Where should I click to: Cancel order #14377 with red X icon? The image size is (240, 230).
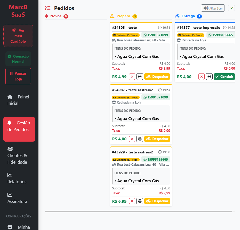(202, 77)
